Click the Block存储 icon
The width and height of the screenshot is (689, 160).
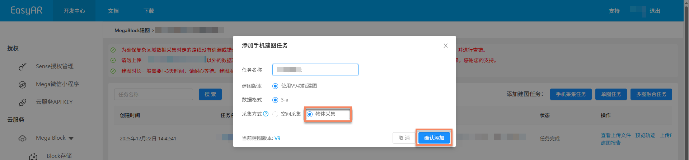[x=33, y=156]
